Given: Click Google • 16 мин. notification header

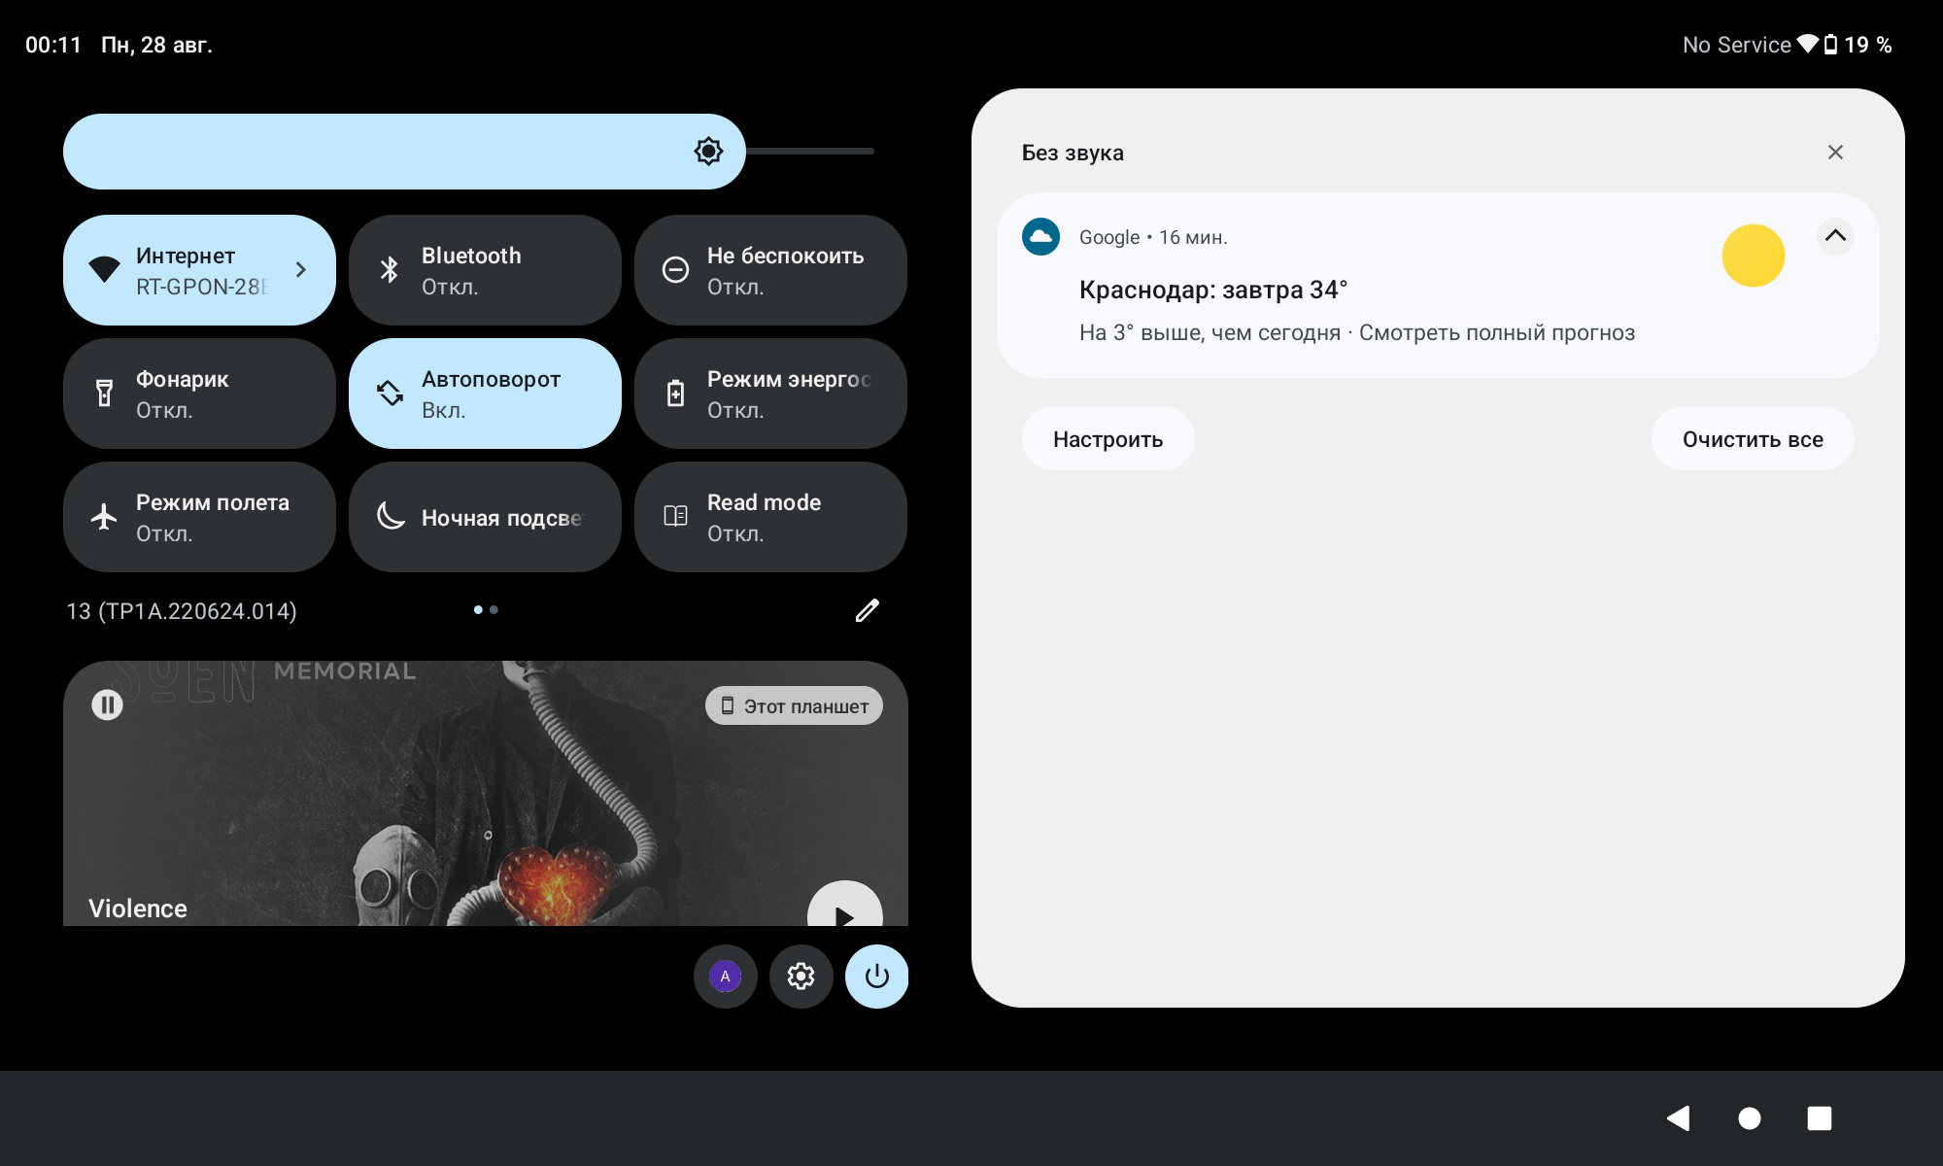Looking at the screenshot, I should click(1153, 237).
